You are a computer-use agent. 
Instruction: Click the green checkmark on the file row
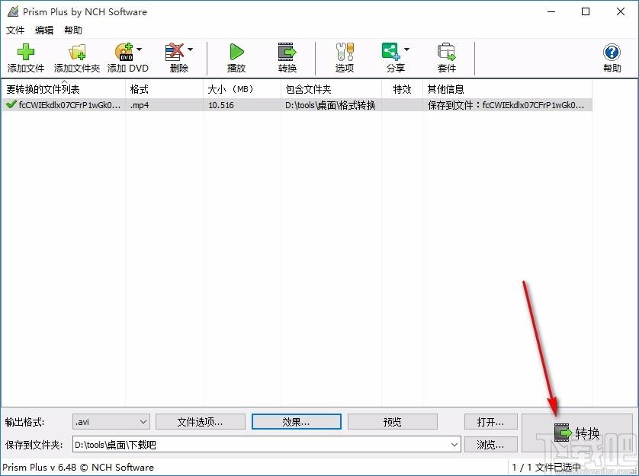pyautogui.click(x=11, y=104)
